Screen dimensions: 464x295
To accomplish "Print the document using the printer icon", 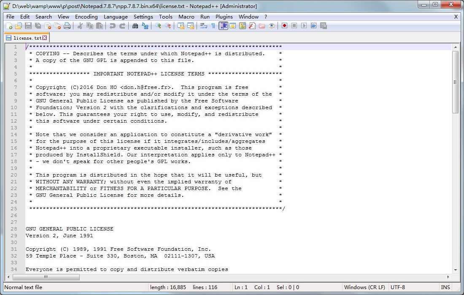I will [x=67, y=26].
